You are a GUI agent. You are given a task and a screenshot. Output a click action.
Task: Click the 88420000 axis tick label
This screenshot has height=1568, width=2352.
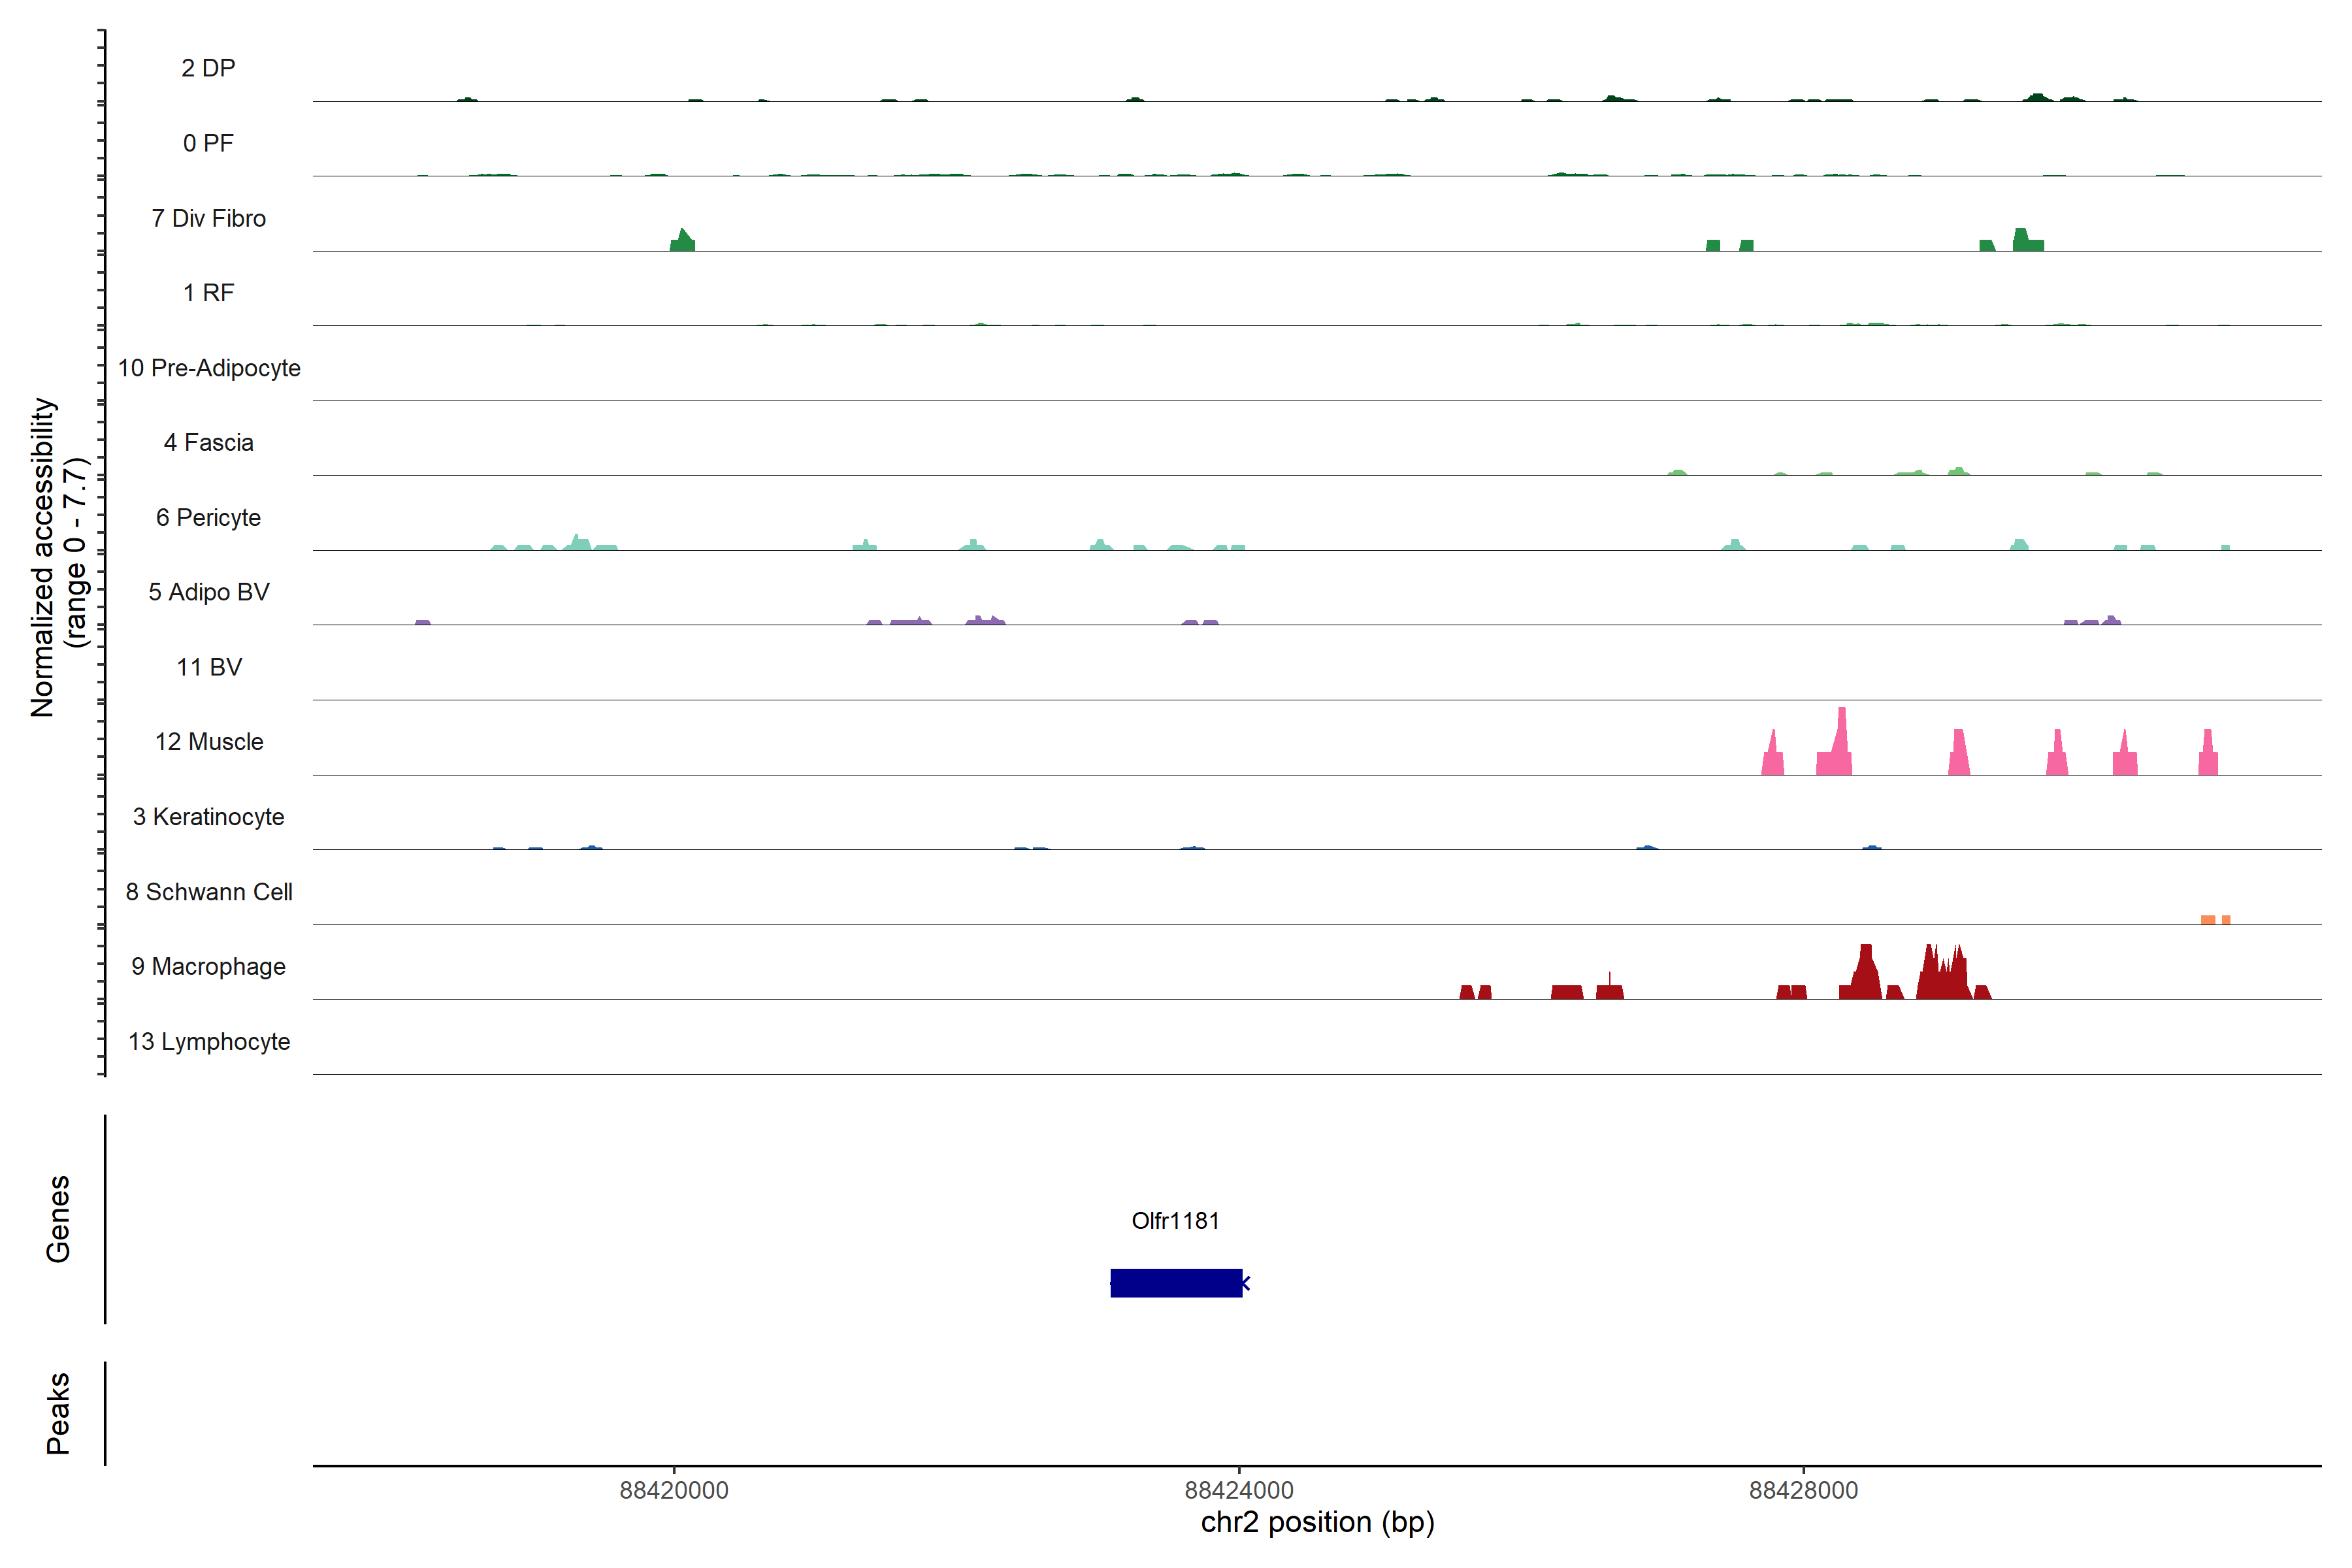673,1490
